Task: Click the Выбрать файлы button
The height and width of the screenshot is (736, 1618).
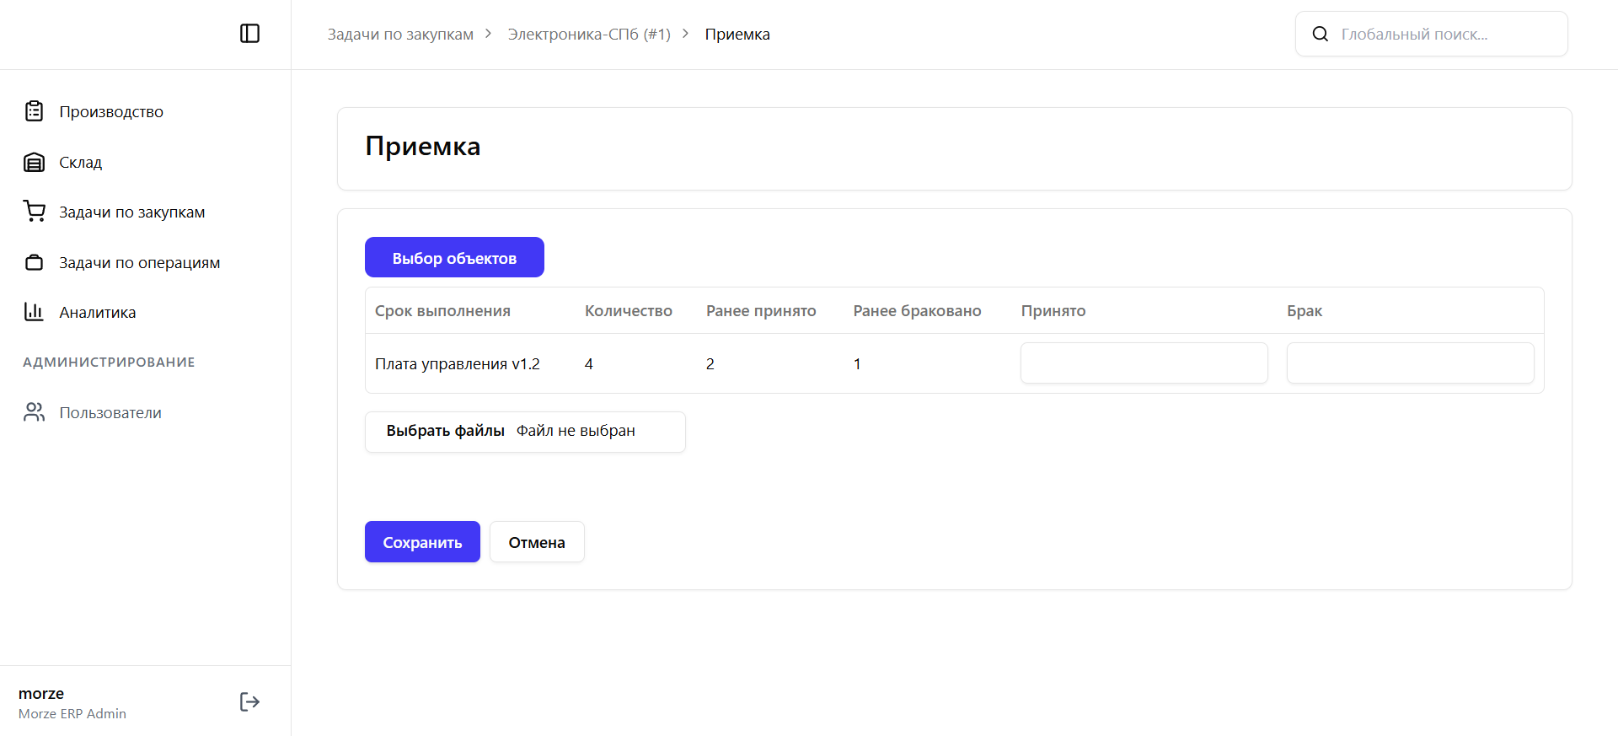Action: 445,431
